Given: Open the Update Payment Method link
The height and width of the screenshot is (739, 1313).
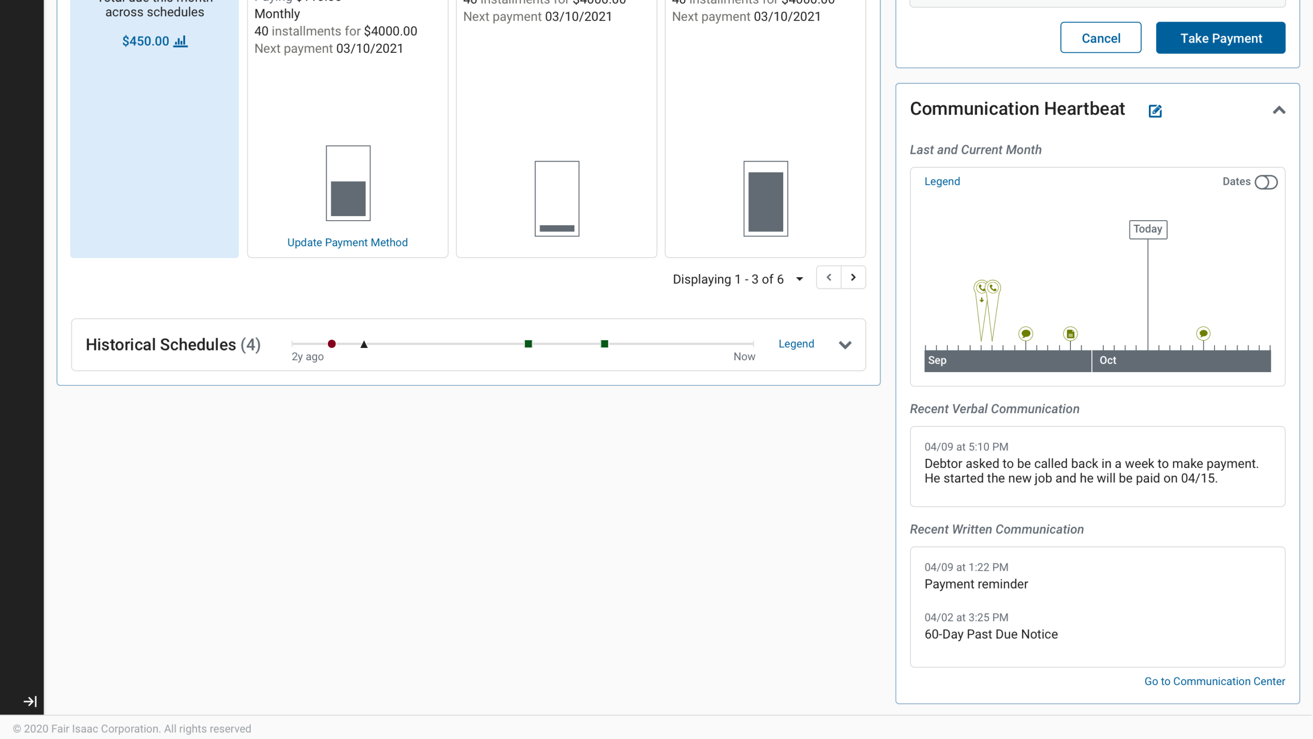Looking at the screenshot, I should tap(347, 242).
